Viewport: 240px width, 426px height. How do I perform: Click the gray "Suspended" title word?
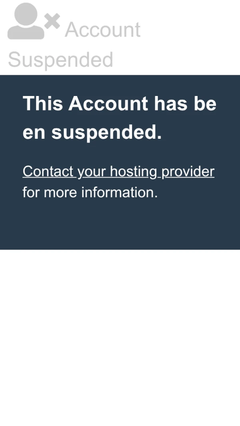[x=60, y=60]
